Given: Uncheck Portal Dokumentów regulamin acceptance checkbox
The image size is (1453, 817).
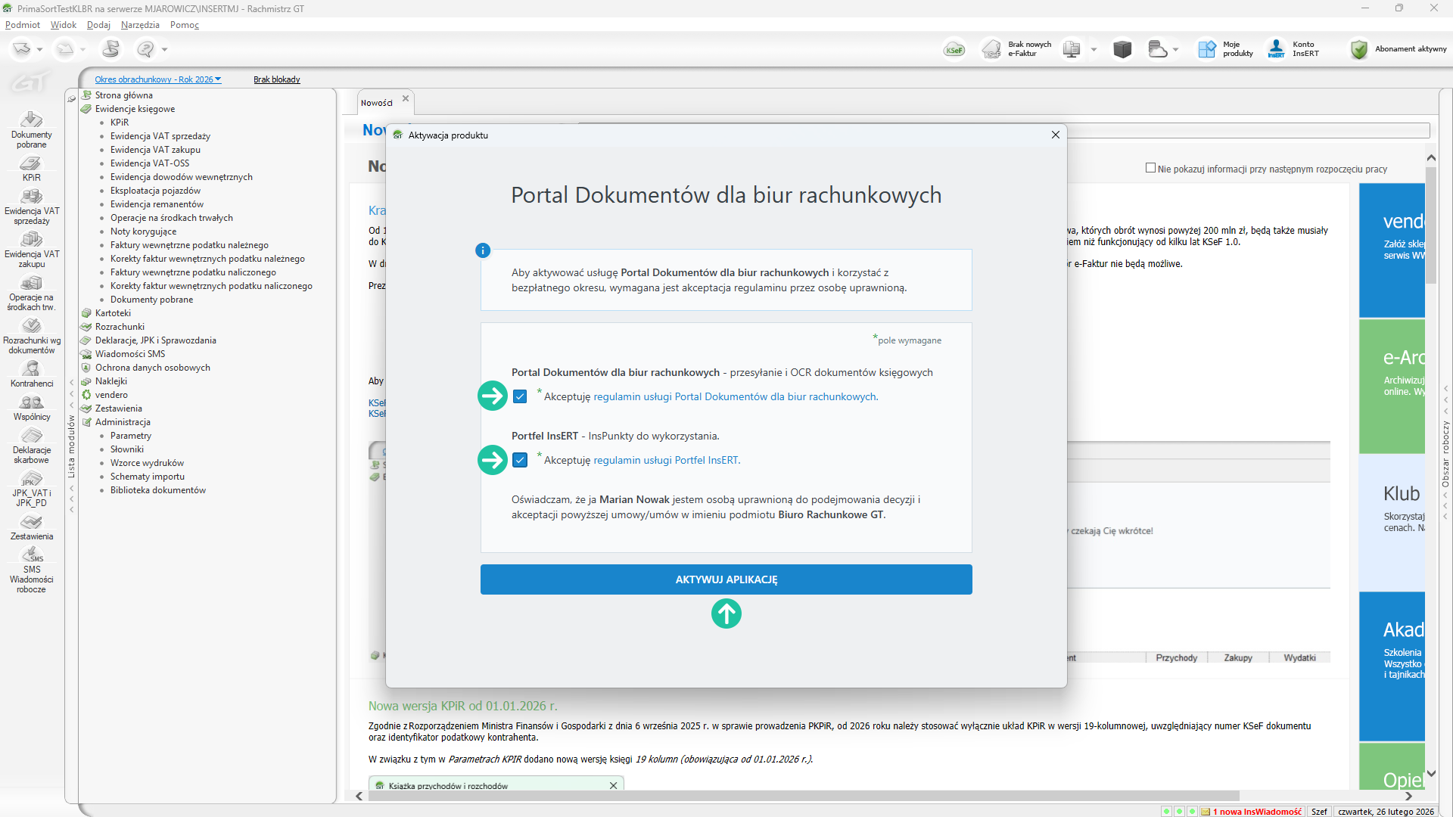Looking at the screenshot, I should [520, 396].
